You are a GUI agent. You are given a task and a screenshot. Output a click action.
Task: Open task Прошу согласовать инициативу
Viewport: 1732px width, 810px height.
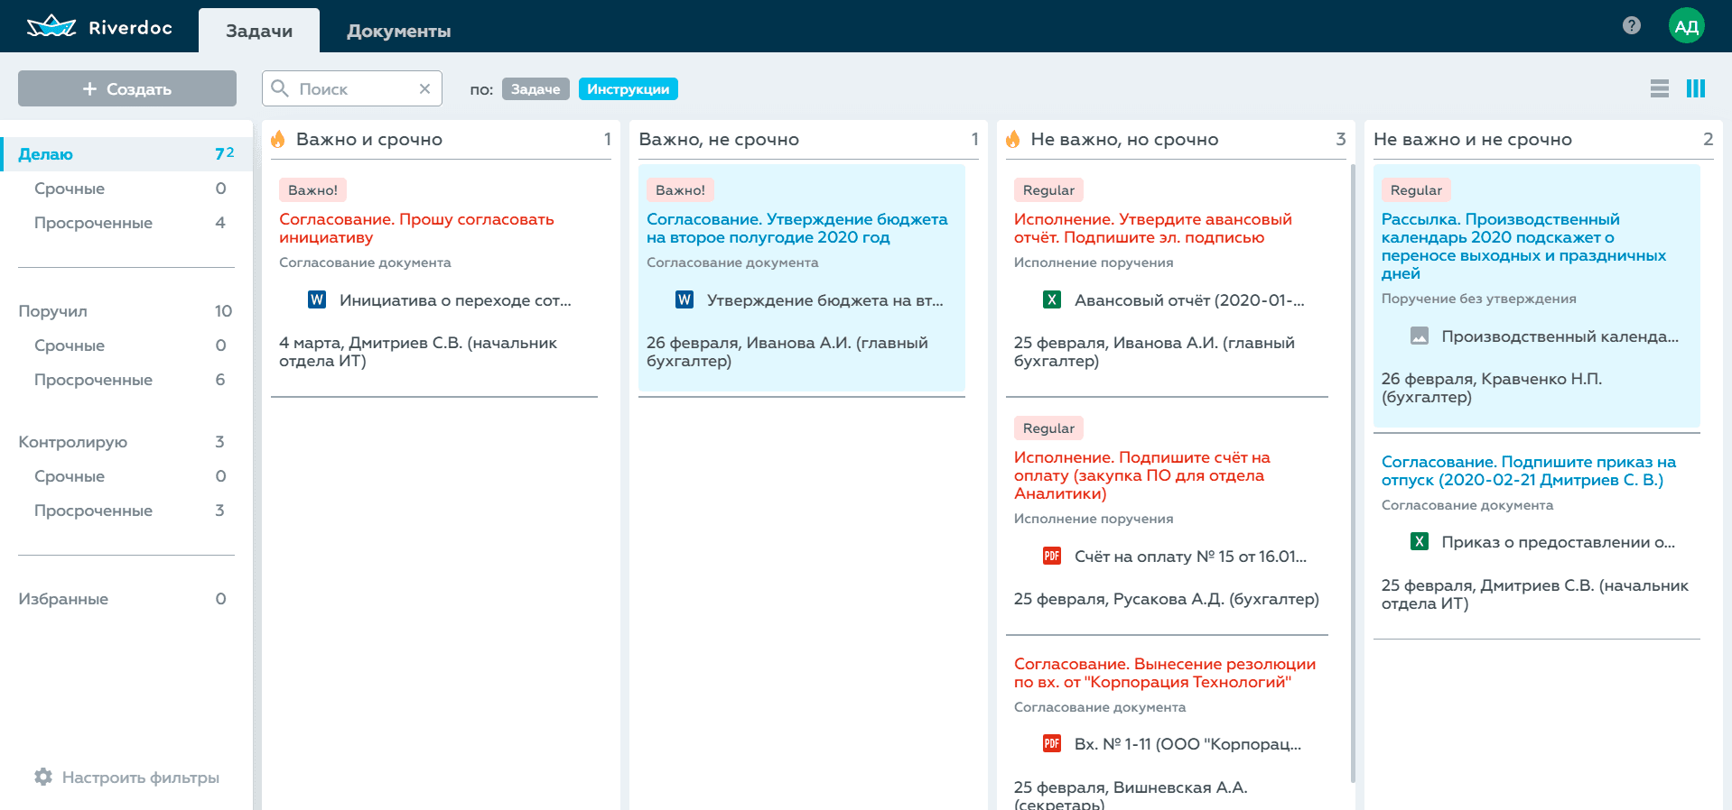[x=416, y=228]
